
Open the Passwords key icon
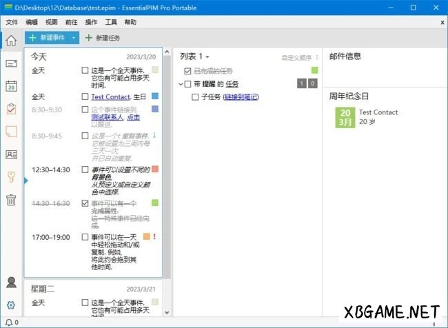click(x=11, y=177)
